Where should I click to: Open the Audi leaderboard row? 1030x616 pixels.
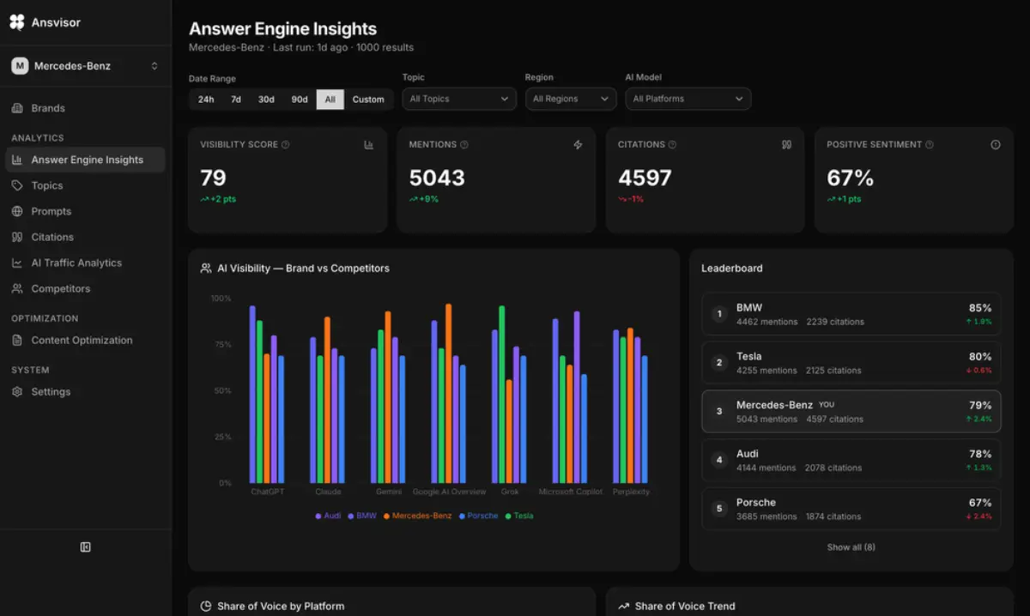click(851, 460)
